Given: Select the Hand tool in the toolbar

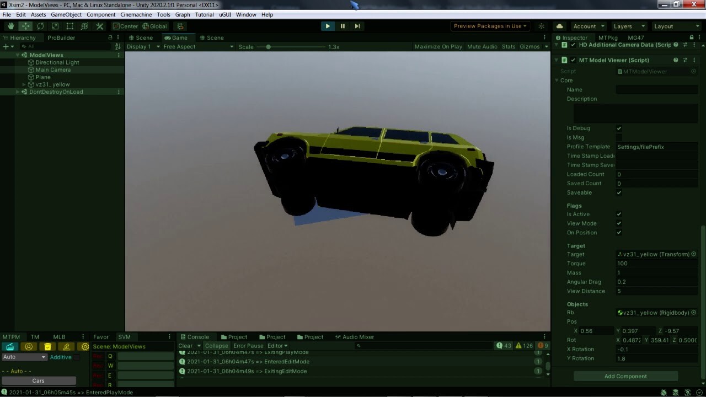Looking at the screenshot, I should (11, 26).
